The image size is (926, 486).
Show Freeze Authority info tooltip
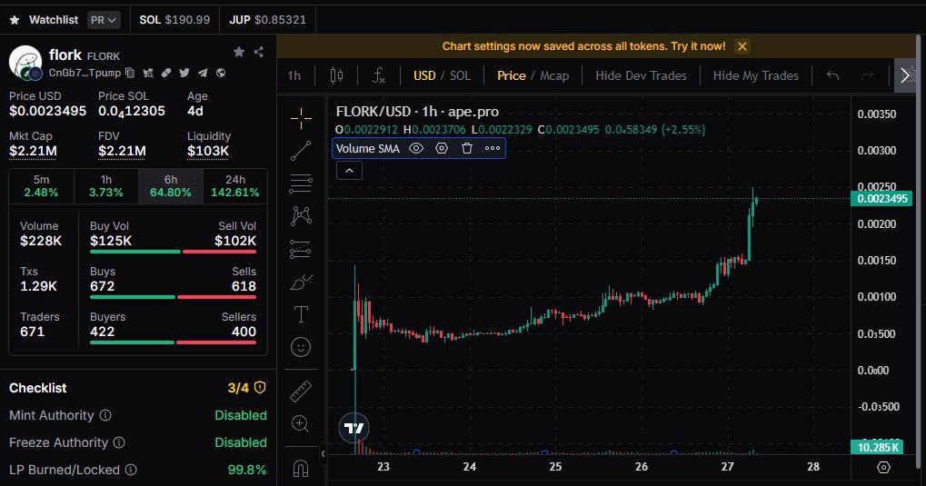[119, 442]
